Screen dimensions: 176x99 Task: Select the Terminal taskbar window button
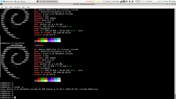click(x=47, y=2)
